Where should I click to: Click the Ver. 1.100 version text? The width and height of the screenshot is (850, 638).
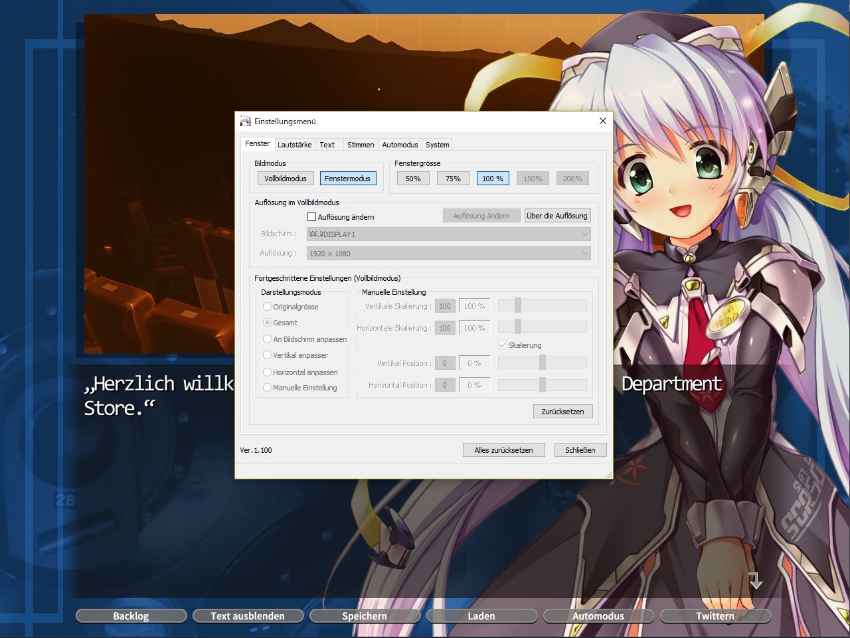[256, 450]
